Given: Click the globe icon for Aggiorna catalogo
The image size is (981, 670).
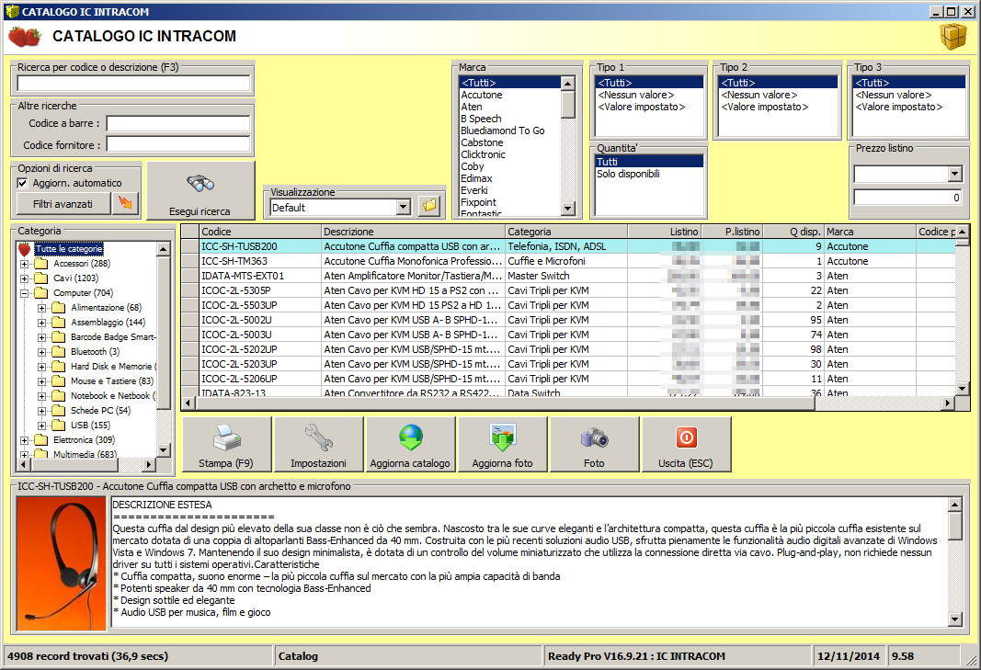Looking at the screenshot, I should 410,437.
